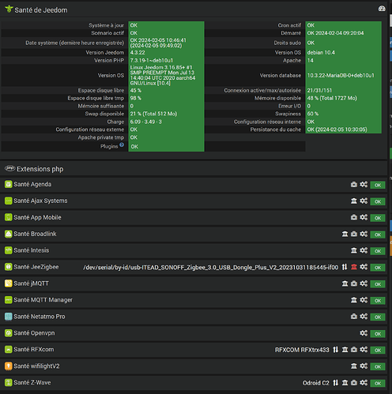Screen dimensions: 392x394
Task: Click the medkit dependency icon in Santé Broadlink row
Action: (x=354, y=234)
